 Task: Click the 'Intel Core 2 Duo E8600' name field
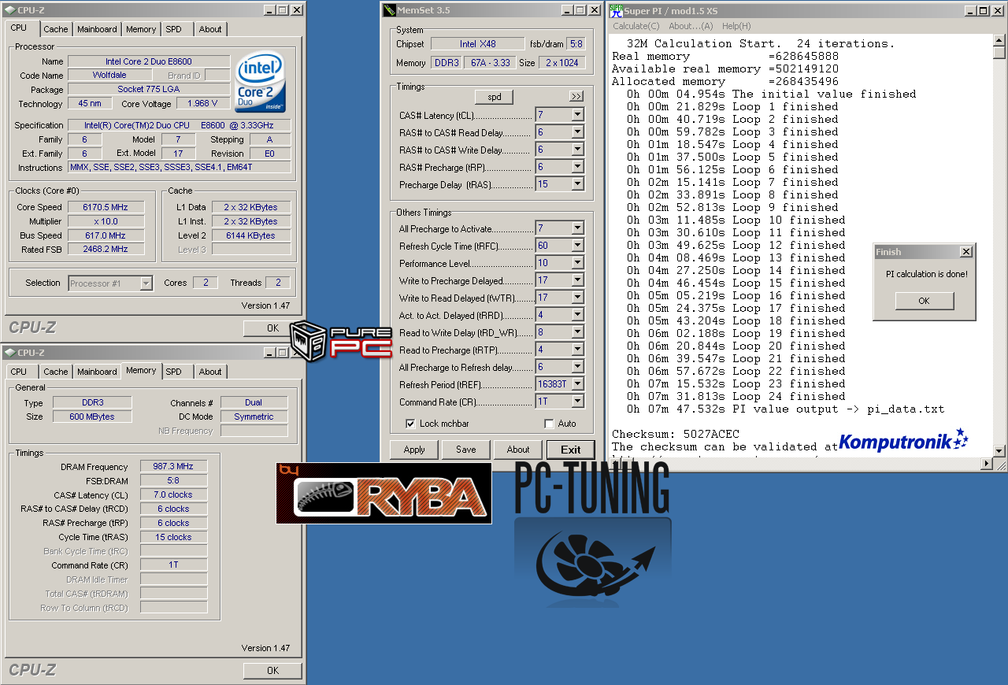tap(149, 61)
